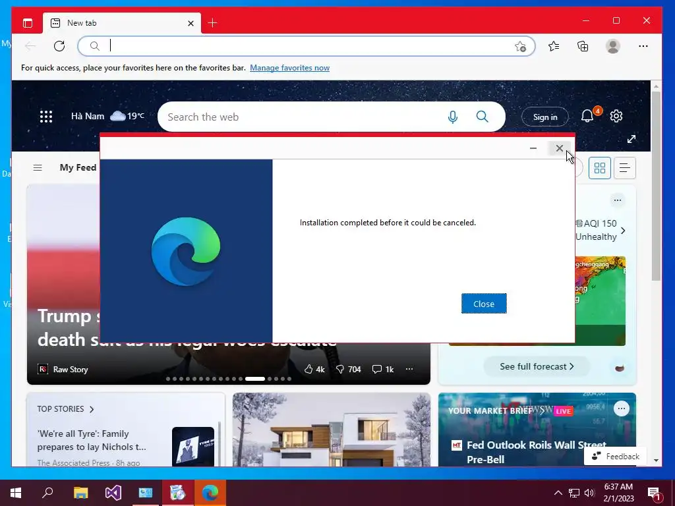Viewport: 675px width, 506px height.
Task: Select the New tab tab
Action: pyautogui.click(x=122, y=23)
